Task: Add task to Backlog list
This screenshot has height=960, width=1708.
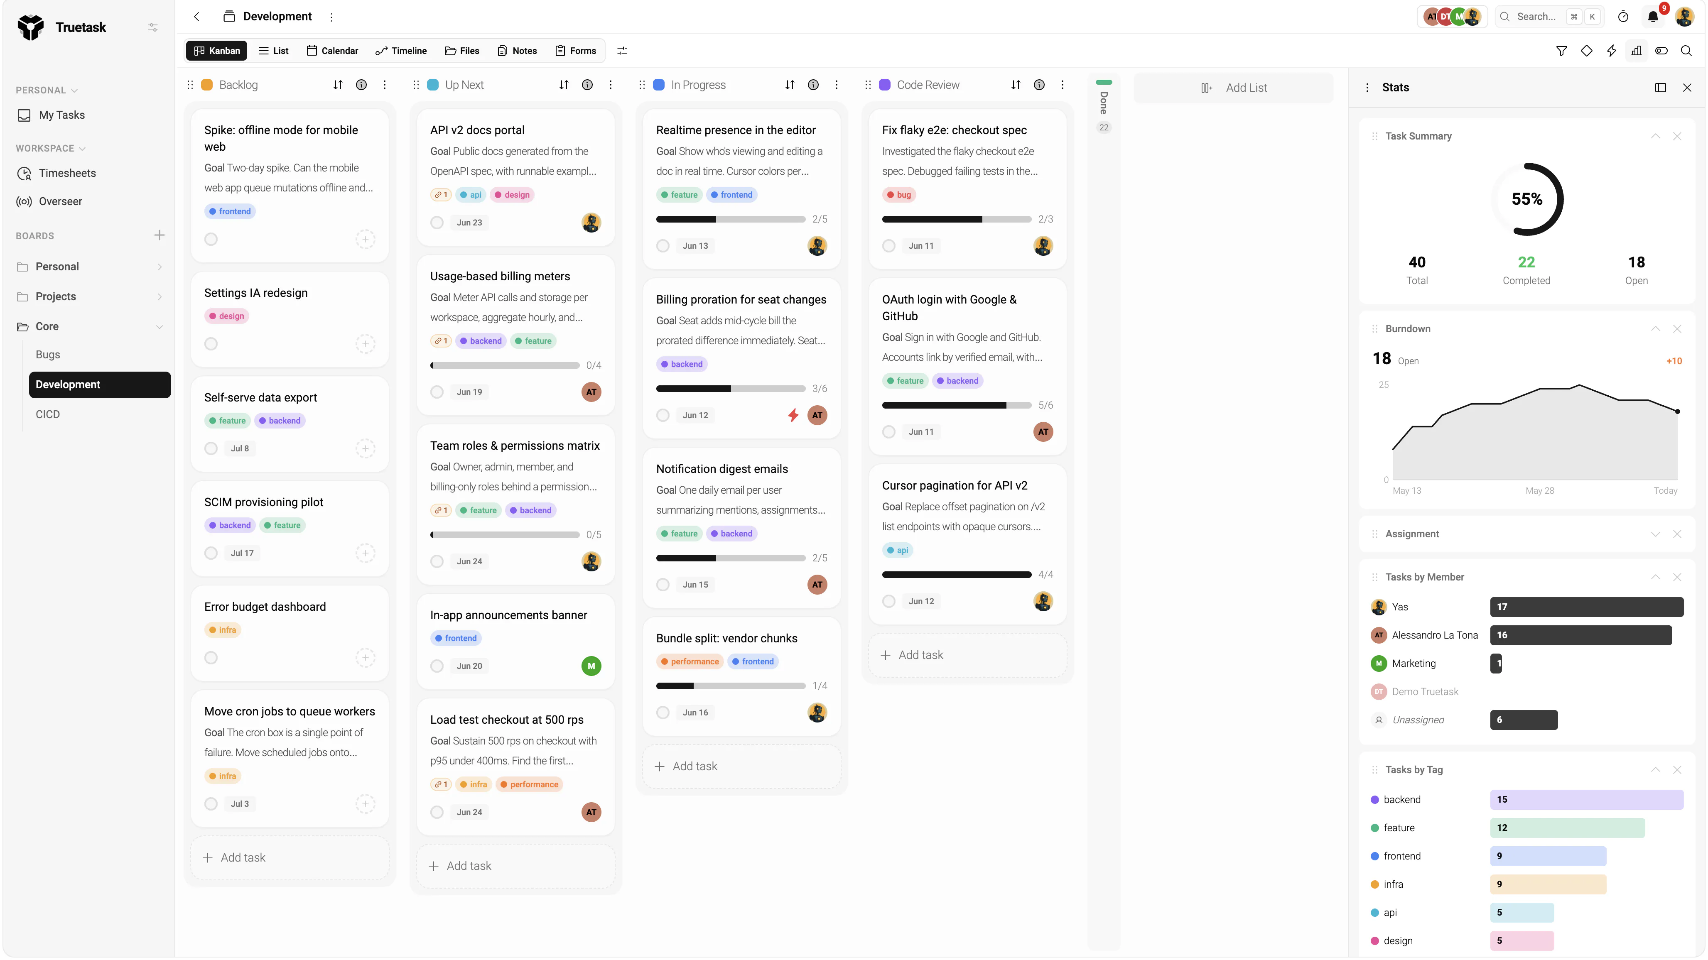Action: point(290,858)
